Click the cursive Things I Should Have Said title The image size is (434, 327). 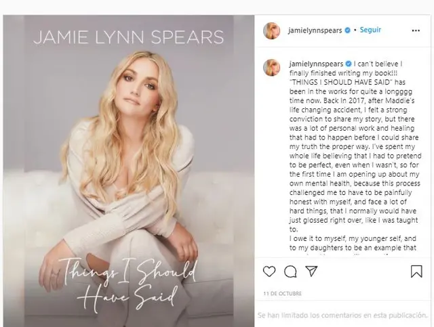128,283
